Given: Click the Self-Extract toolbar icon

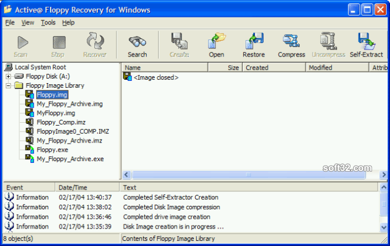Looking at the screenshot, I should pyautogui.click(x=366, y=41).
